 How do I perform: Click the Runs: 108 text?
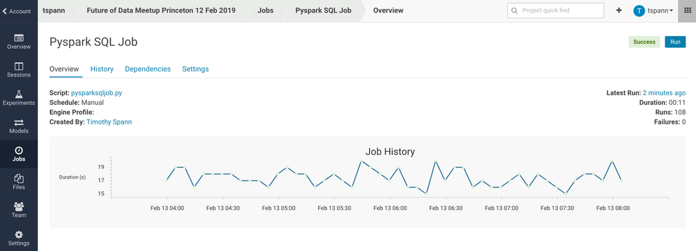tap(671, 112)
